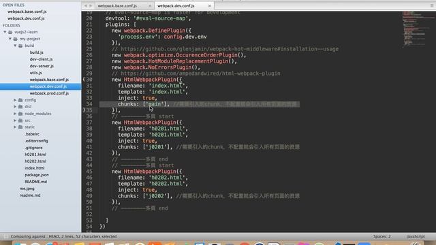
Task: Click the dist folder icon
Action: (x=20, y=107)
